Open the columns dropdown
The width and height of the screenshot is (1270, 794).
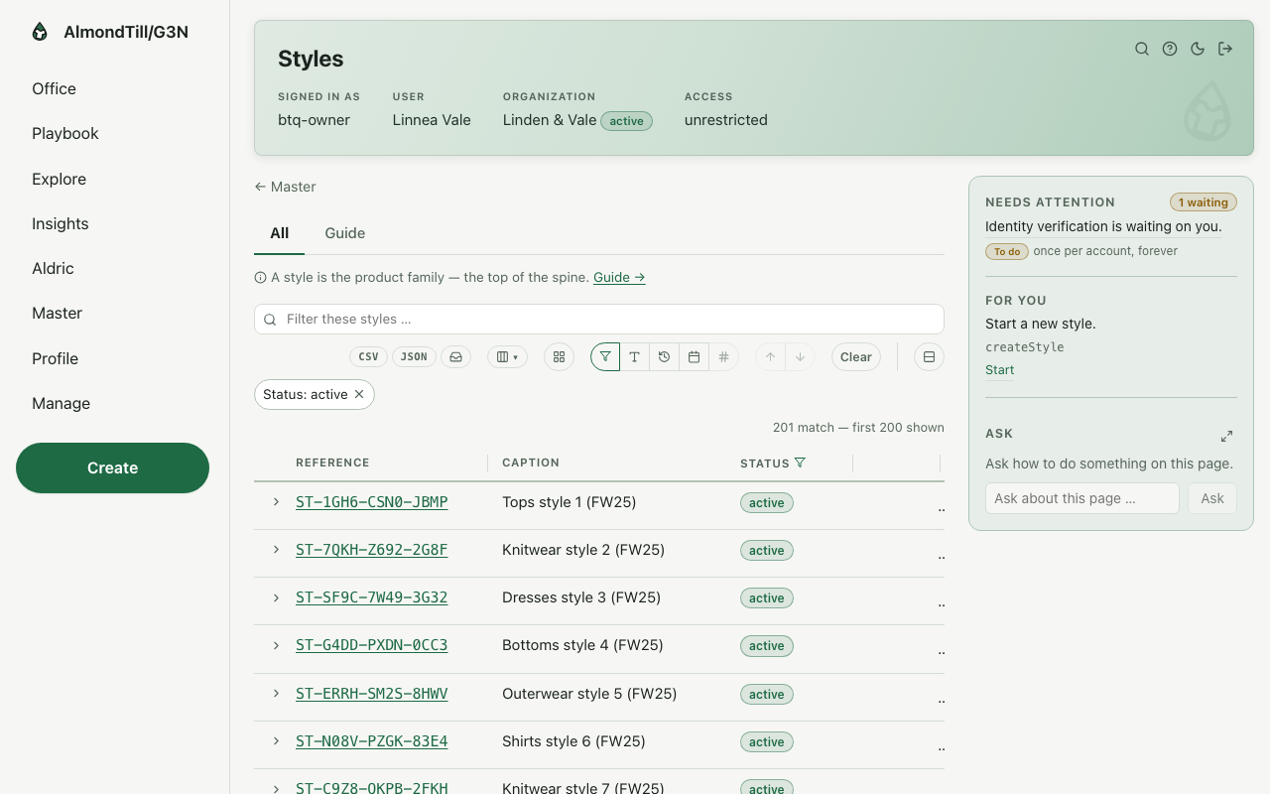click(x=507, y=357)
